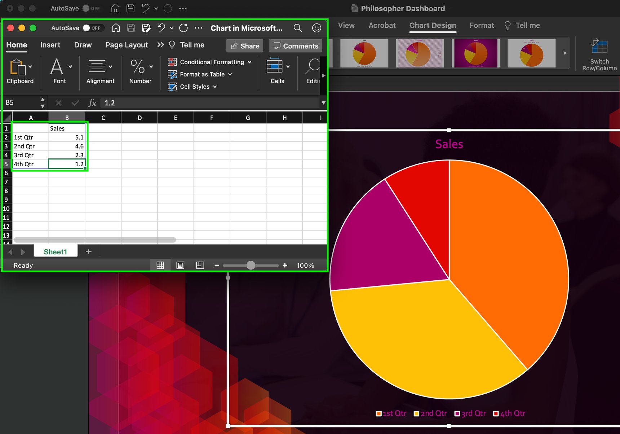Image resolution: width=620 pixels, height=434 pixels.
Task: Click the Format as Table icon
Action: click(x=172, y=74)
